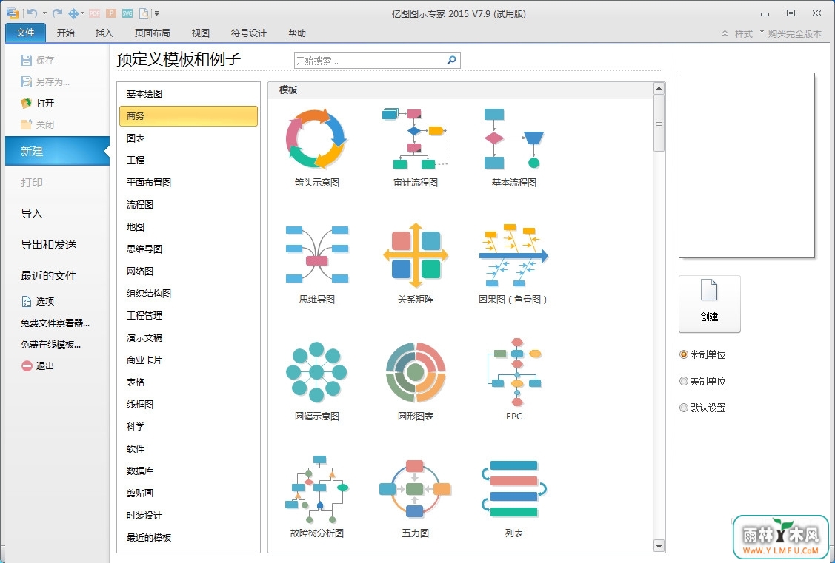Viewport: 835px width, 563px height.
Task: Switch to the 页面布局 tab
Action: pos(153,33)
